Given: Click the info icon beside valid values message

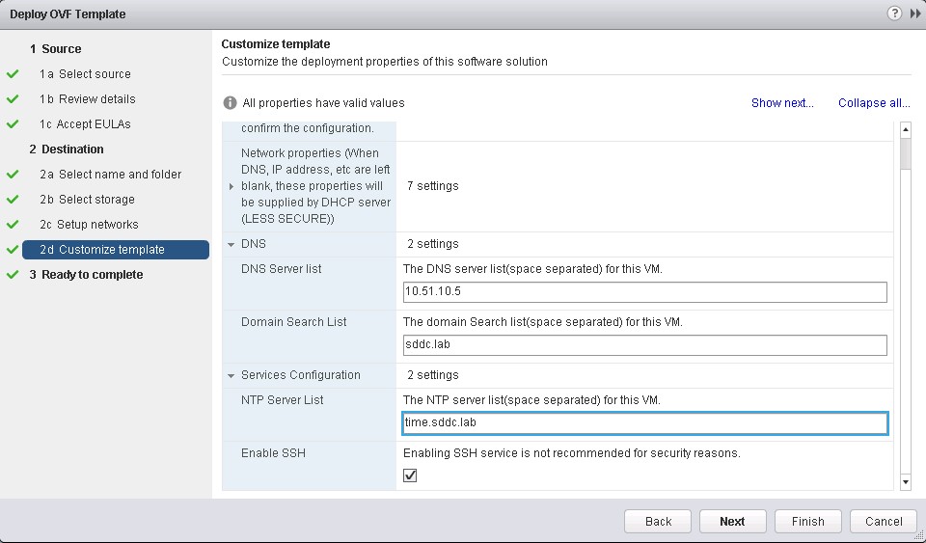Looking at the screenshot, I should [230, 103].
